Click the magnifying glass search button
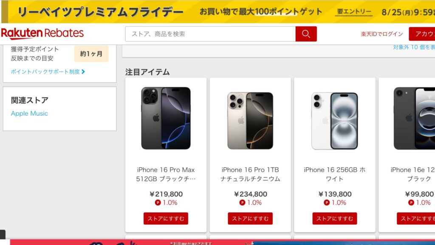Viewport: 435px width, 245px height. (306, 34)
